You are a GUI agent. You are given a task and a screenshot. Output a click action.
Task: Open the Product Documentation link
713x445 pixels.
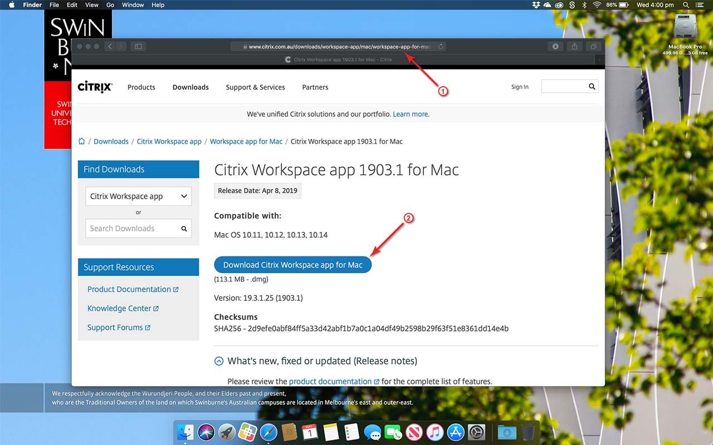[x=129, y=289]
